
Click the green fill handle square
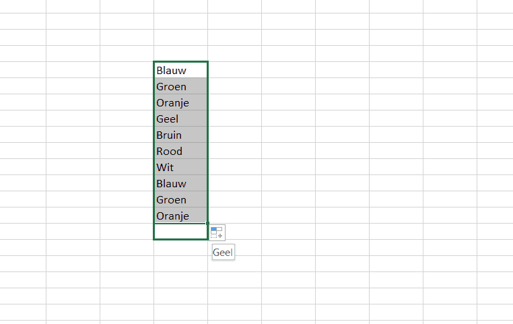(208, 224)
